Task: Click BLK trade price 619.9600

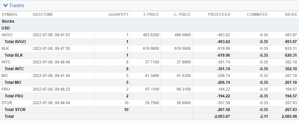Action: pyautogui.click(x=151, y=49)
